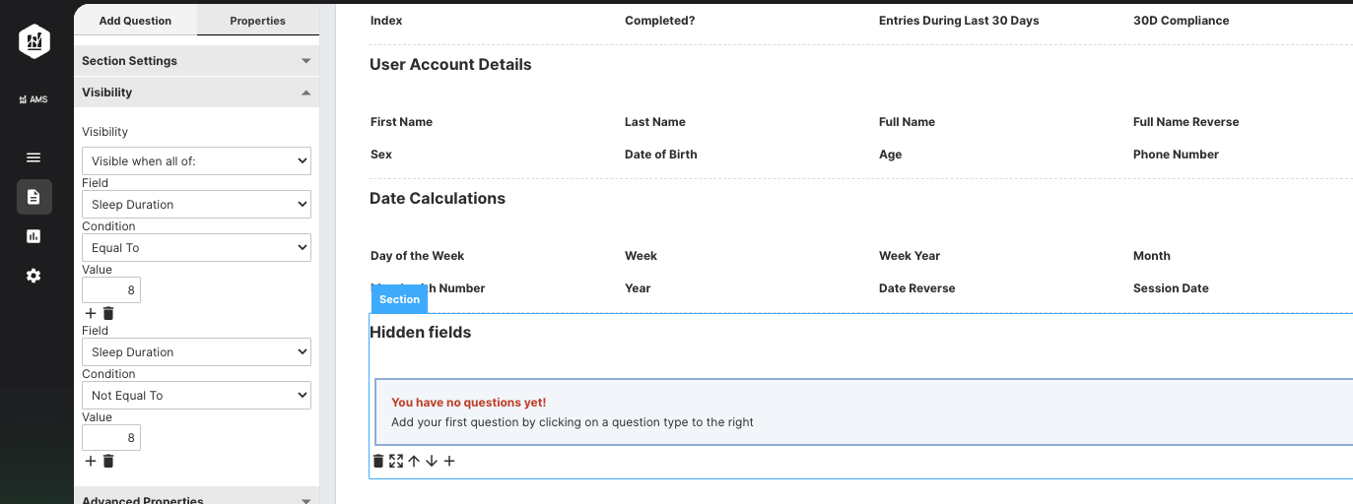Add a condition using the second plus icon
Viewport: 1353px width, 504px height.
coord(91,461)
